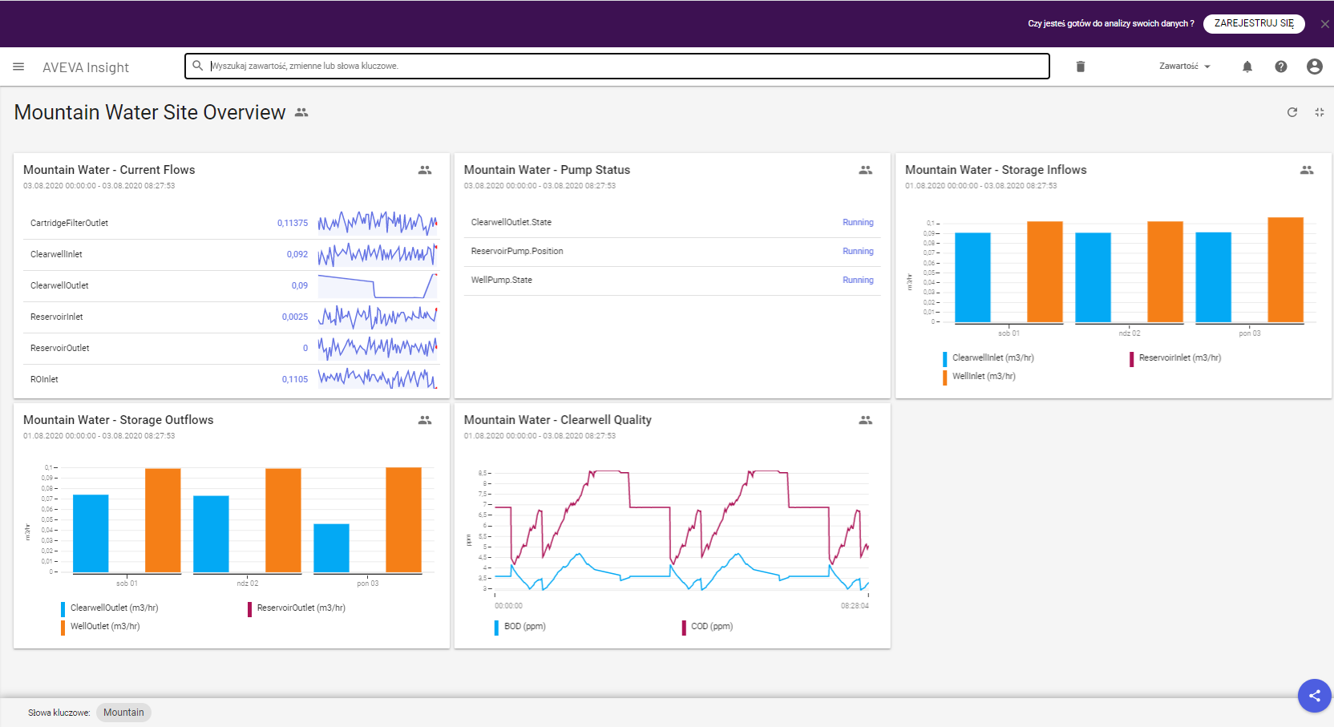Refresh the dashboard with reload icon
The image size is (1334, 727).
click(1292, 112)
